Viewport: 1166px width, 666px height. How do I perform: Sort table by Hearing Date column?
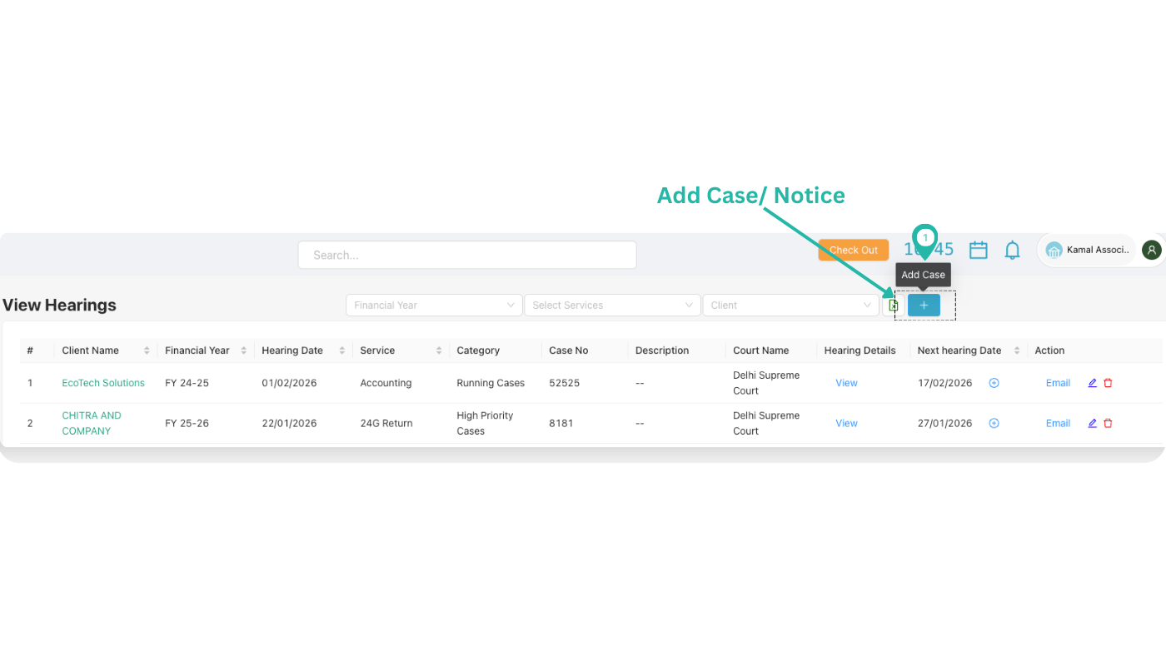point(341,350)
